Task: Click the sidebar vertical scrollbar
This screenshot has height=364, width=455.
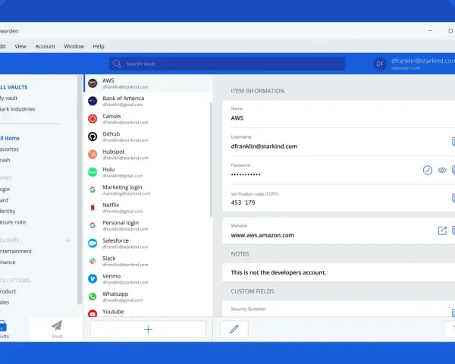Action: pyautogui.click(x=80, y=190)
